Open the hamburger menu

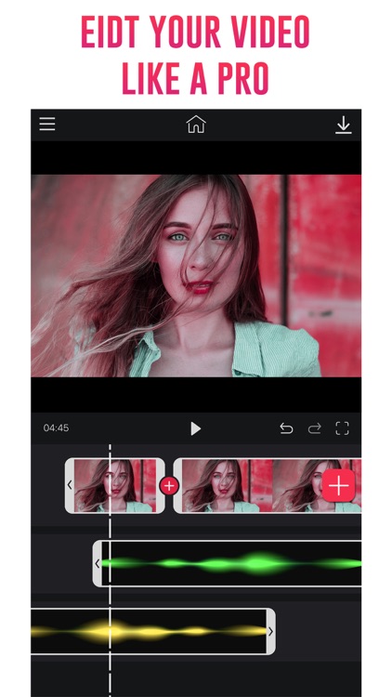point(47,124)
